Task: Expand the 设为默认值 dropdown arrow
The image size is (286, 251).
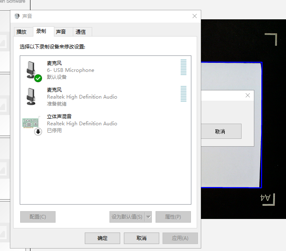Action: click(x=149, y=217)
